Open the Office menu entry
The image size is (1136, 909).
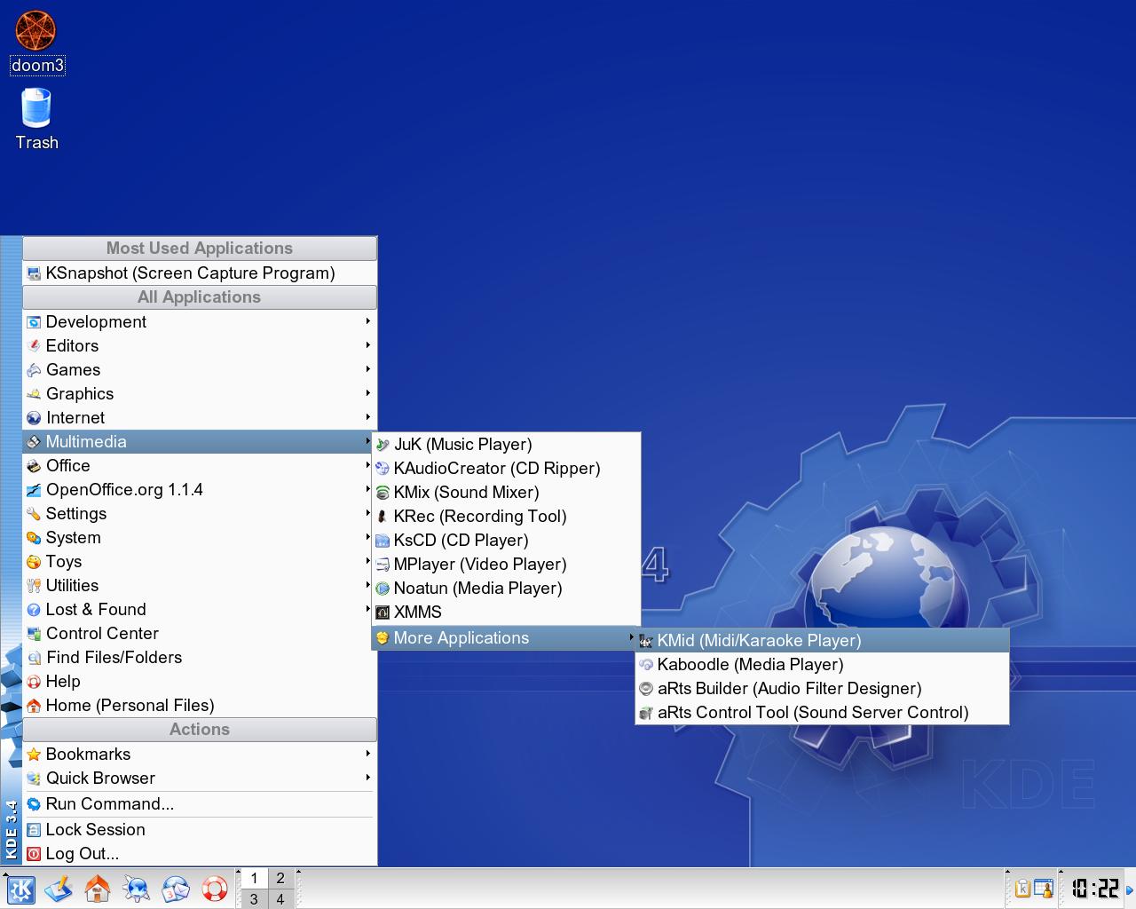pos(200,466)
